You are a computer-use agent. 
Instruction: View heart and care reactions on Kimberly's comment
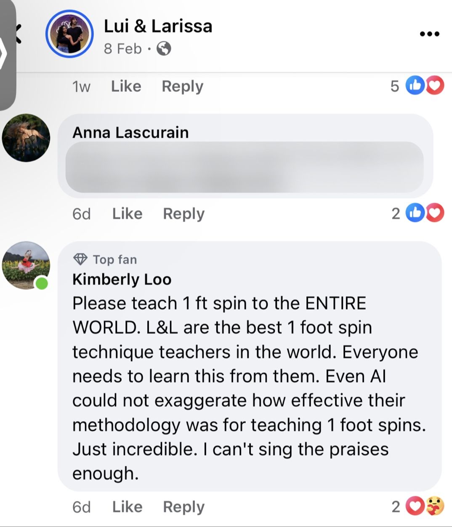point(425,506)
